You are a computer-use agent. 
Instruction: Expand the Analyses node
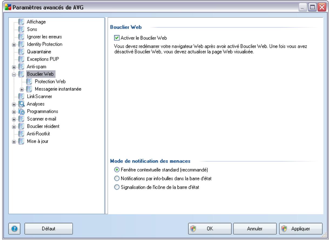[x=13, y=104]
